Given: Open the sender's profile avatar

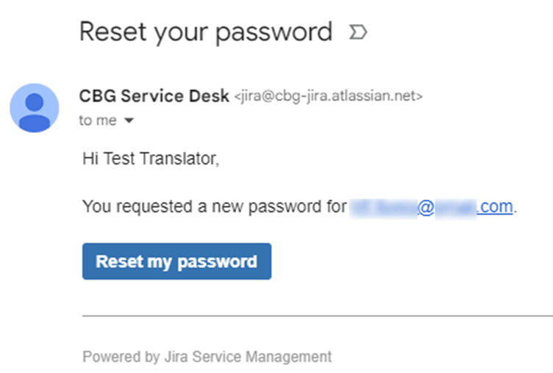Looking at the screenshot, I should [35, 108].
